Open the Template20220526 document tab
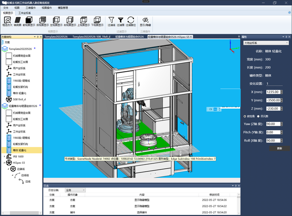The image size is (292, 216). [56, 37]
